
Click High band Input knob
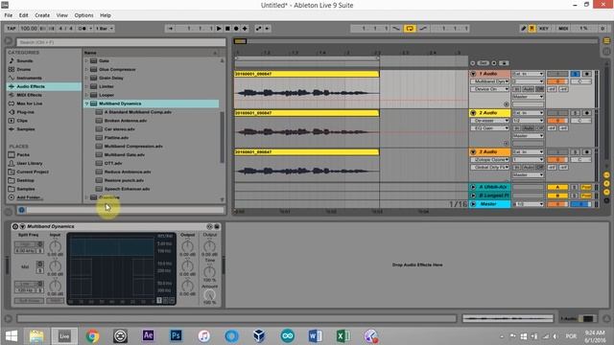[x=56, y=246]
